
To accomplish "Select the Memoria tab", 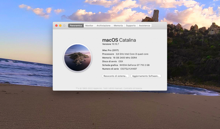I will pyautogui.click(x=118, y=26).
